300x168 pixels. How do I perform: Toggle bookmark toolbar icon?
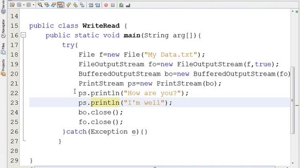82,5
